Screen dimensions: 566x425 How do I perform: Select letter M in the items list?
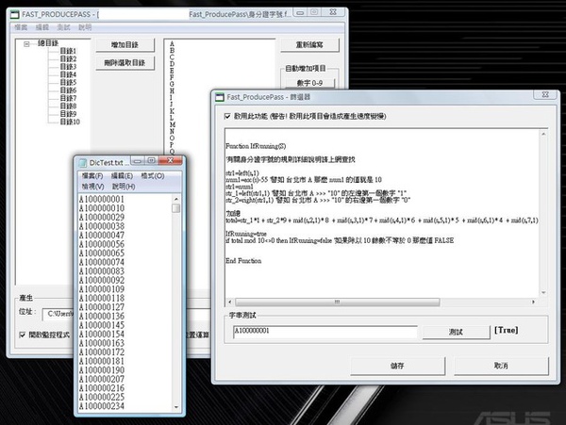tap(173, 124)
